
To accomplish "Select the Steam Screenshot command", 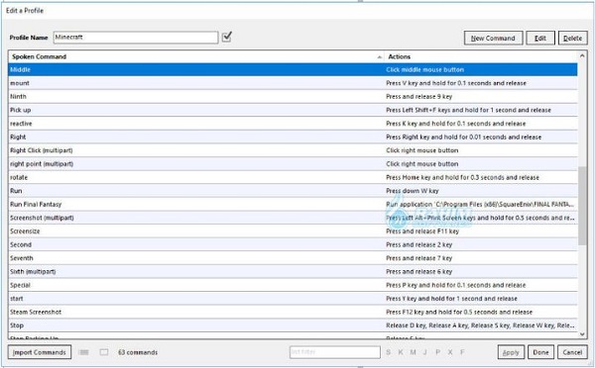I will [x=293, y=312].
